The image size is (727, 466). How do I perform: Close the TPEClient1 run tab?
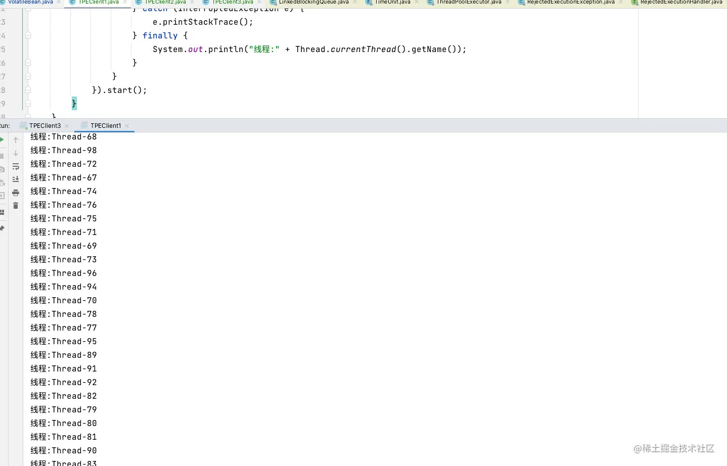tap(127, 126)
